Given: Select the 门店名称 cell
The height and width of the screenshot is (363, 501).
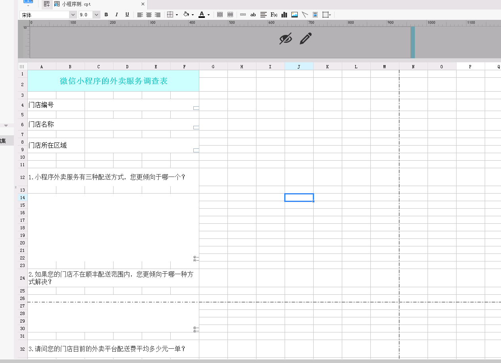Looking at the screenshot, I should [x=56, y=125].
